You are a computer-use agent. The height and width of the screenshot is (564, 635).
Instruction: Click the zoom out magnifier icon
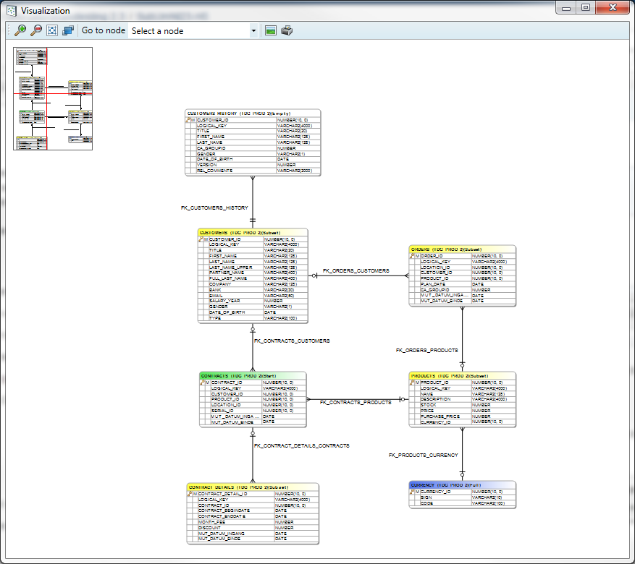[x=36, y=30]
